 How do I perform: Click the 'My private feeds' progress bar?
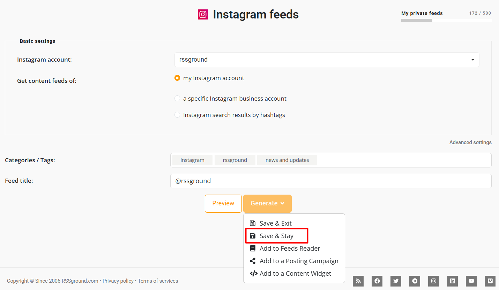point(446,21)
